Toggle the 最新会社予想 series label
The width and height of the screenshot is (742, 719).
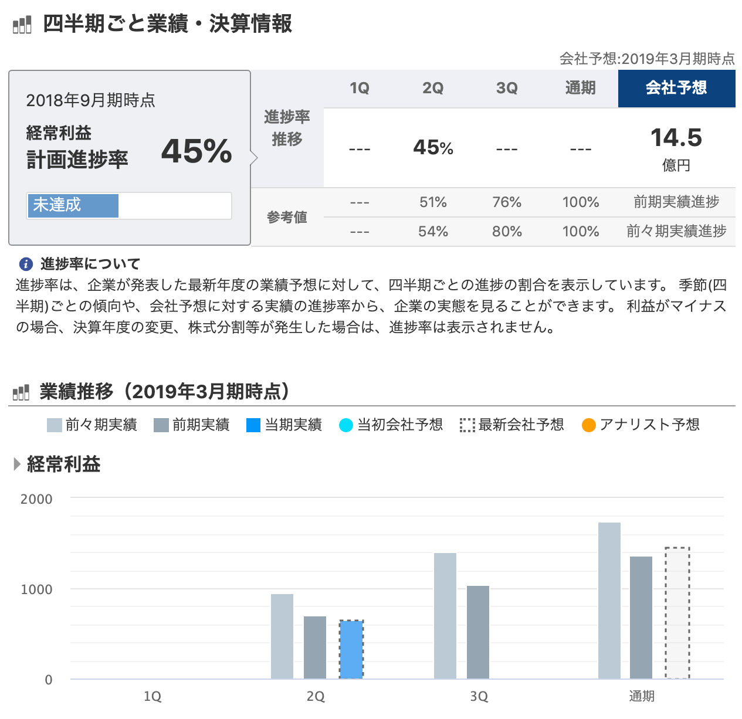click(521, 425)
